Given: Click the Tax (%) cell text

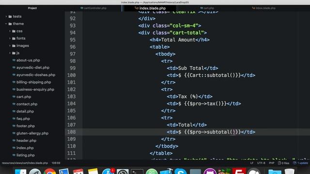Looking at the screenshot, I should tap(188, 97).
